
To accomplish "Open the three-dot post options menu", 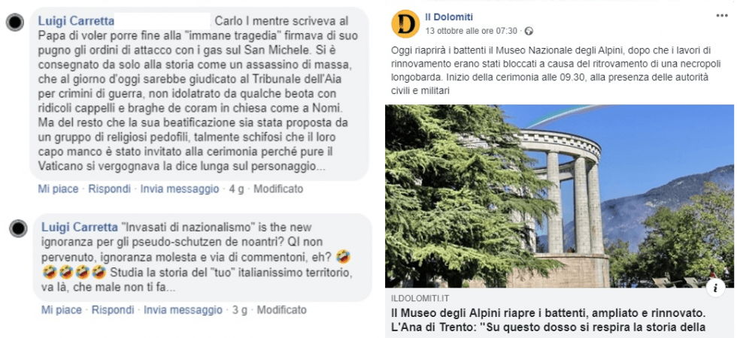I will 721,16.
